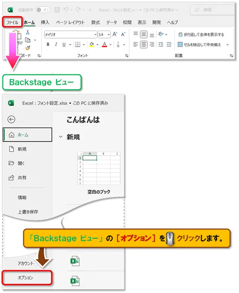Click the Cut scissors icon
Image resolution: width=239 pixels, height=293 pixels.
(x=27, y=32)
